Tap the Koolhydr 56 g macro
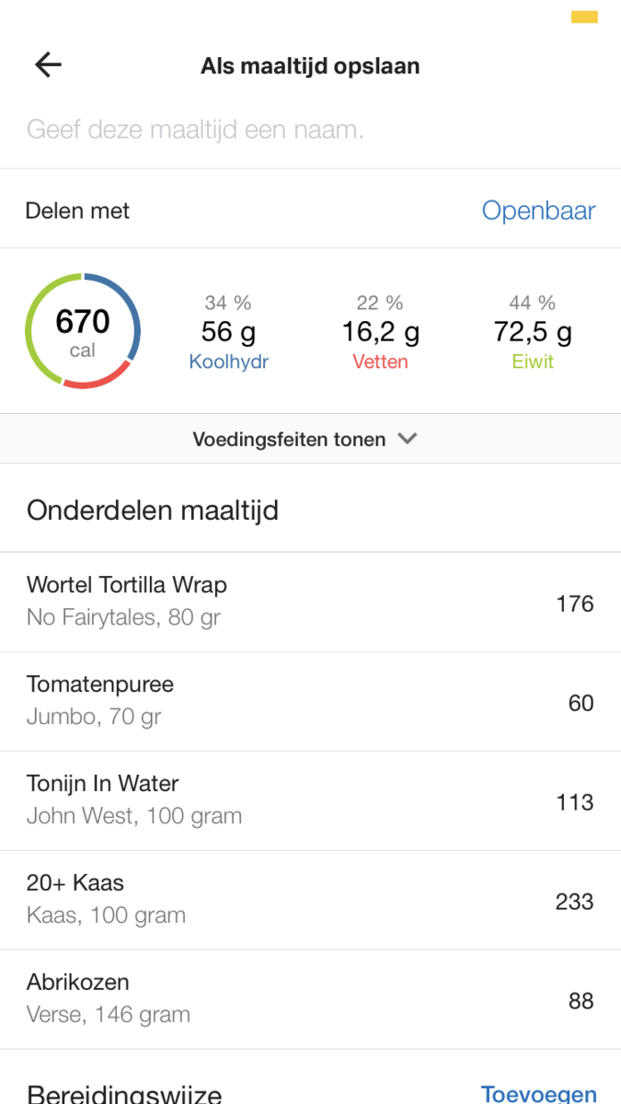Image resolution: width=621 pixels, height=1104 pixels. point(228,332)
